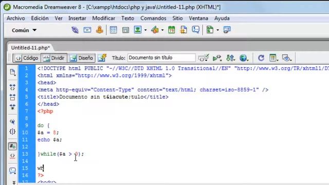The image size is (329, 185).
Task: Insert a Named Anchor icon
Action: pos(100,30)
